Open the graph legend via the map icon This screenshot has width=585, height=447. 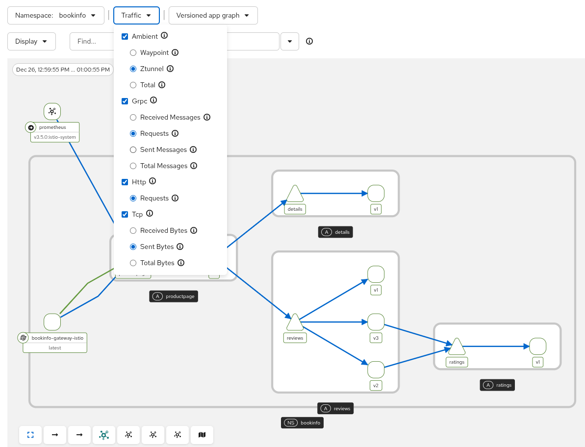(x=202, y=435)
